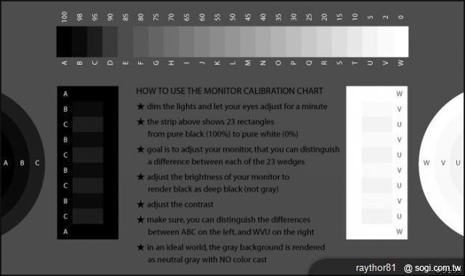Click the letter K label under the strip
Viewport: 465px width, 276px height.
[217, 63]
